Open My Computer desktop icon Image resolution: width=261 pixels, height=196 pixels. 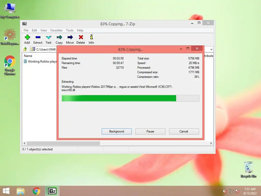(x=10, y=10)
